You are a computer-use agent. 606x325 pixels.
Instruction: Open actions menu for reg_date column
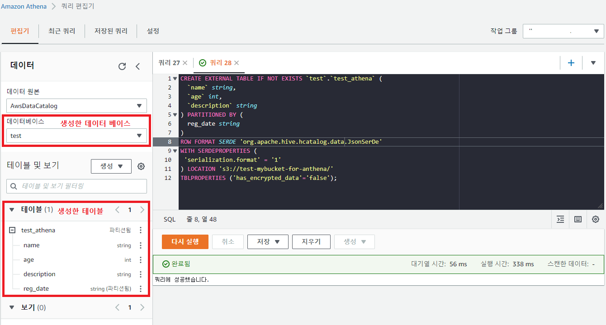(x=141, y=289)
